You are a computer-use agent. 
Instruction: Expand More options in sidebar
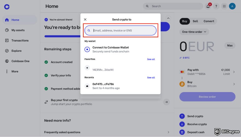pyautogui.click(x=20, y=71)
